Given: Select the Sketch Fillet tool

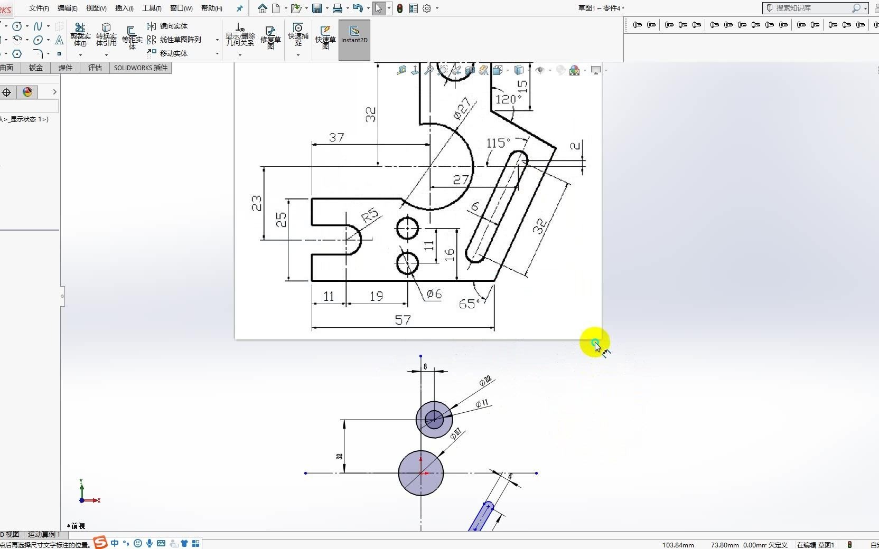Looking at the screenshot, I should 38,53.
